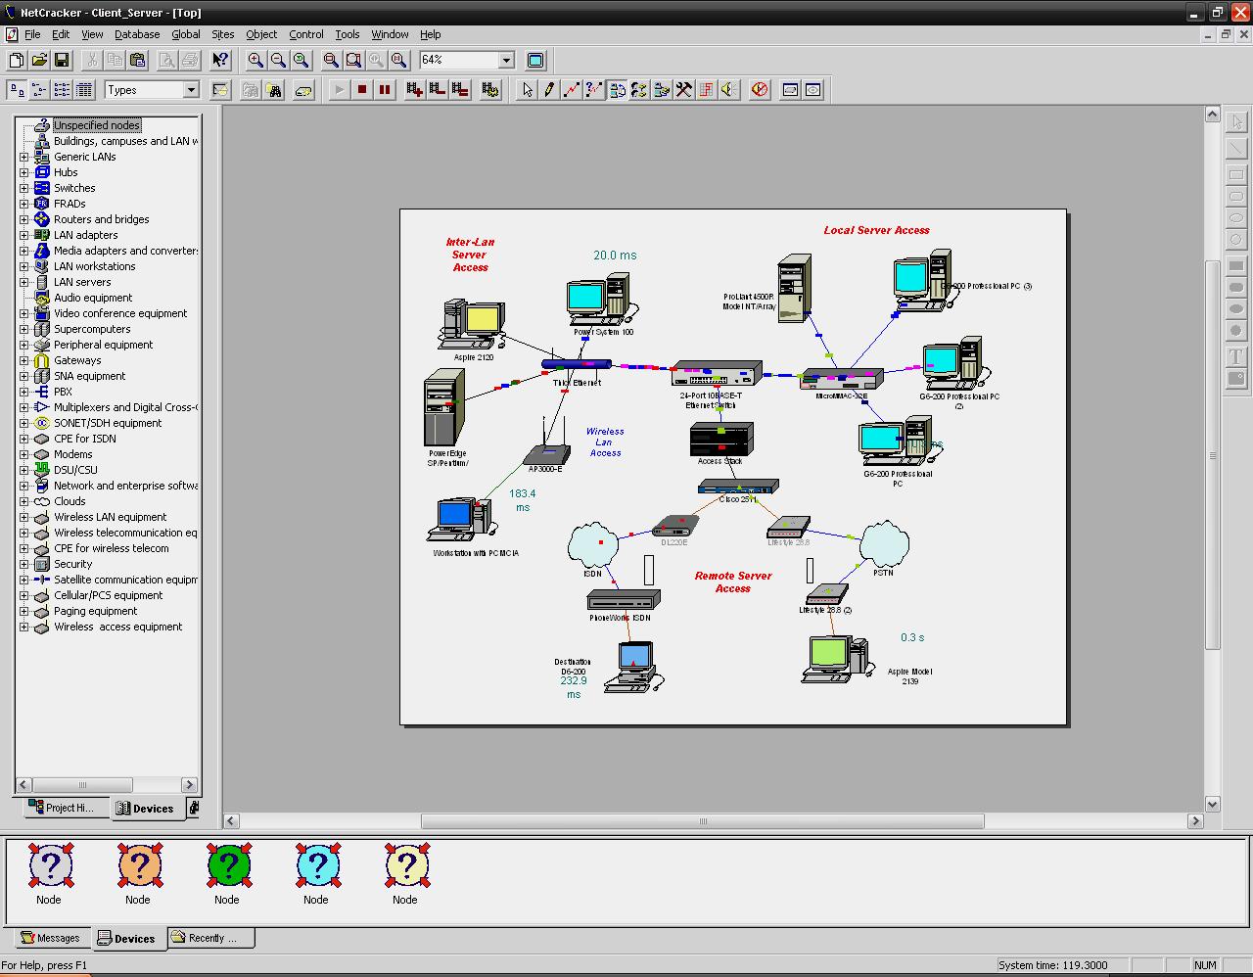1253x977 pixels.
Task: Select the green question-mark Node
Action: click(228, 864)
